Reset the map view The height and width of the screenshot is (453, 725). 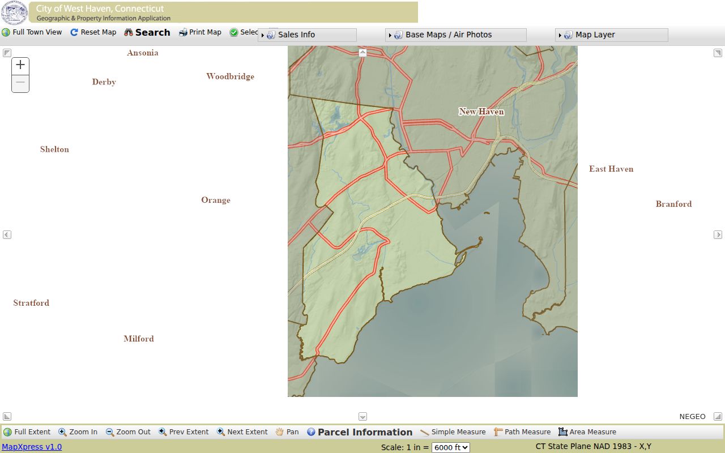pyautogui.click(x=93, y=32)
